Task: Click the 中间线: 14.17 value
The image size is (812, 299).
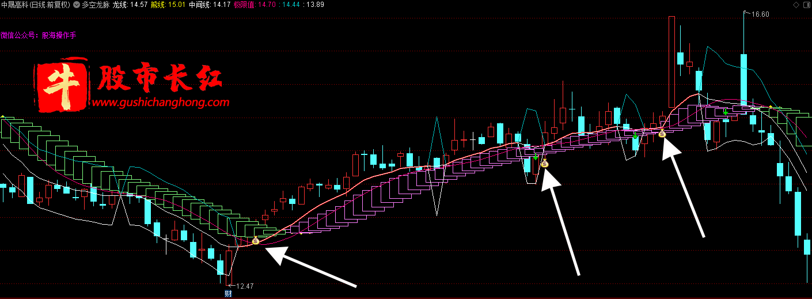Action: [x=210, y=5]
